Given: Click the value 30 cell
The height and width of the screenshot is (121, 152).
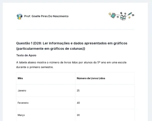Looking at the screenshot, I should click(105, 115).
